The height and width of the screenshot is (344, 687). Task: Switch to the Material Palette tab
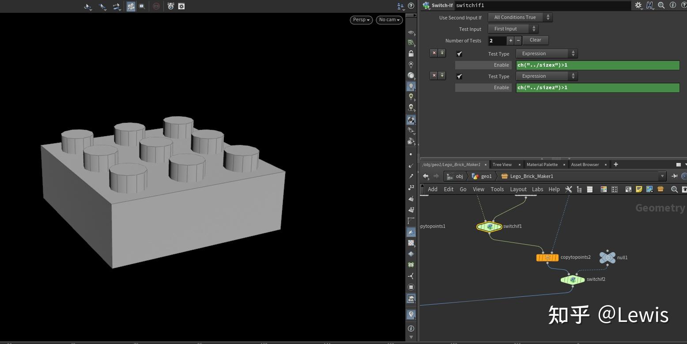point(542,165)
